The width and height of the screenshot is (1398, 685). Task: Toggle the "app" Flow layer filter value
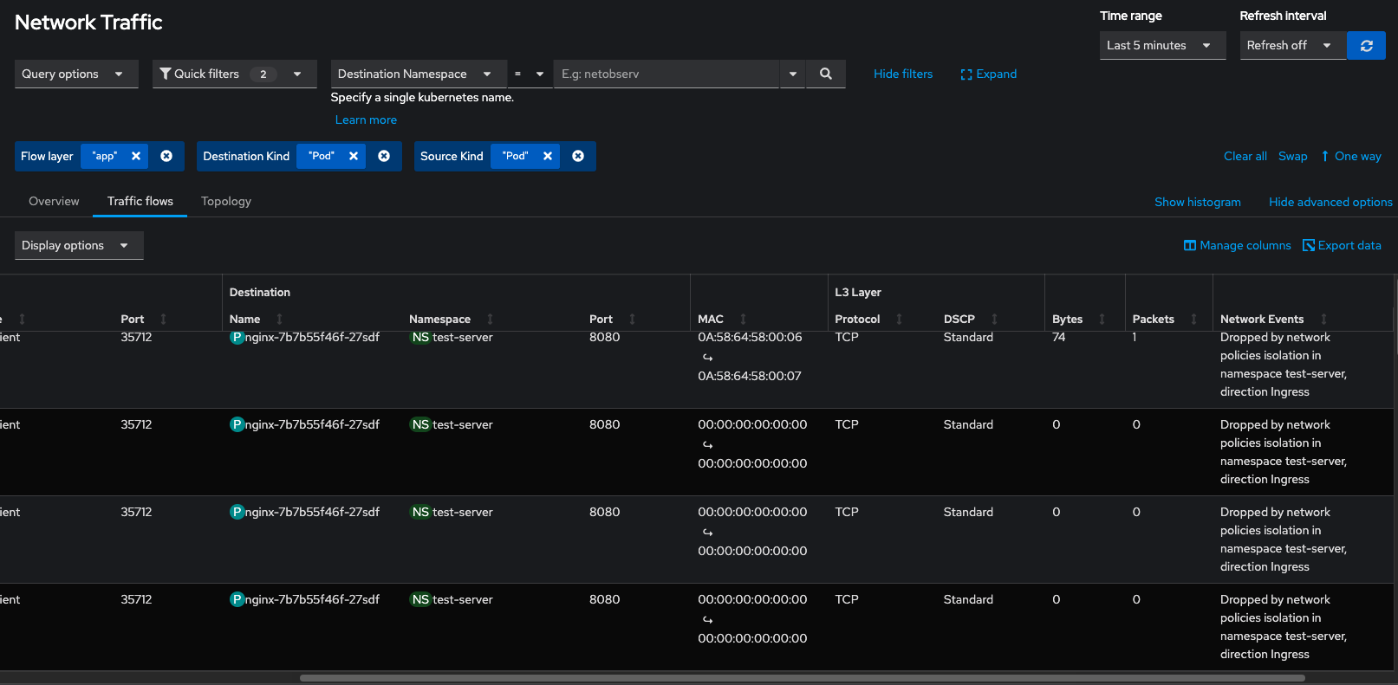[x=105, y=157]
